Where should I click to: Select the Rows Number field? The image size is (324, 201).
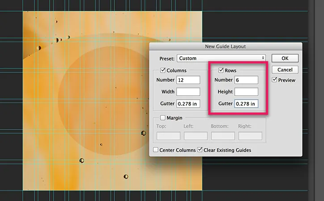246,80
